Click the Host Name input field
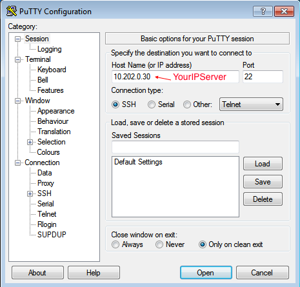Screen dimensions: 300x287 (175, 77)
